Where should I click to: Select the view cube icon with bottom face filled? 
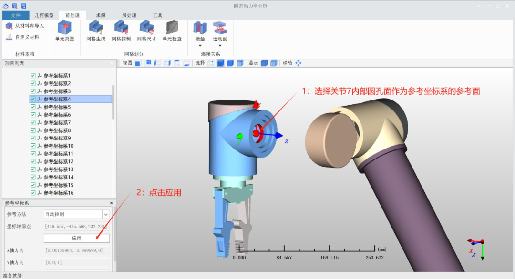(186, 63)
